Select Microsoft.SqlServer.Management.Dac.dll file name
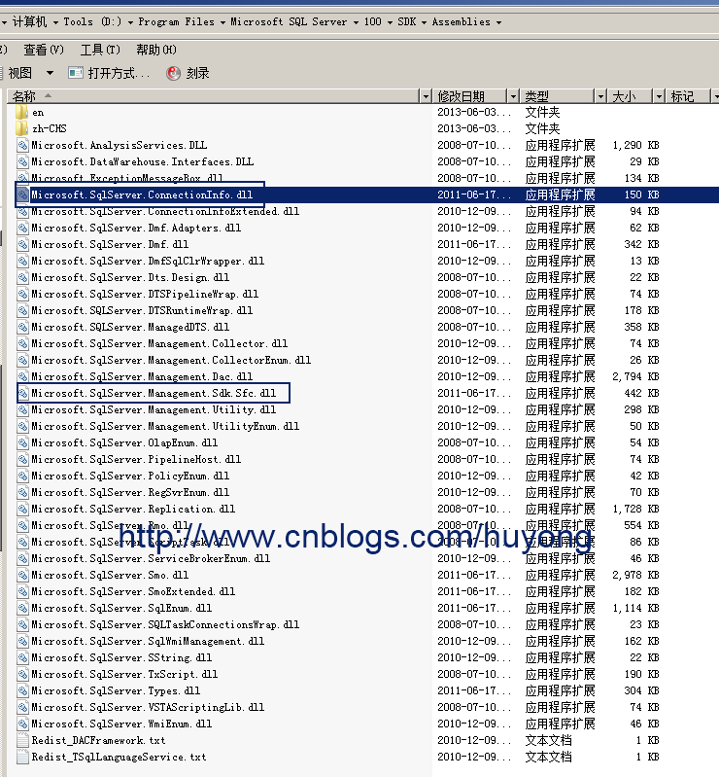Screen dimensions: 719x777 pyautogui.click(x=142, y=376)
